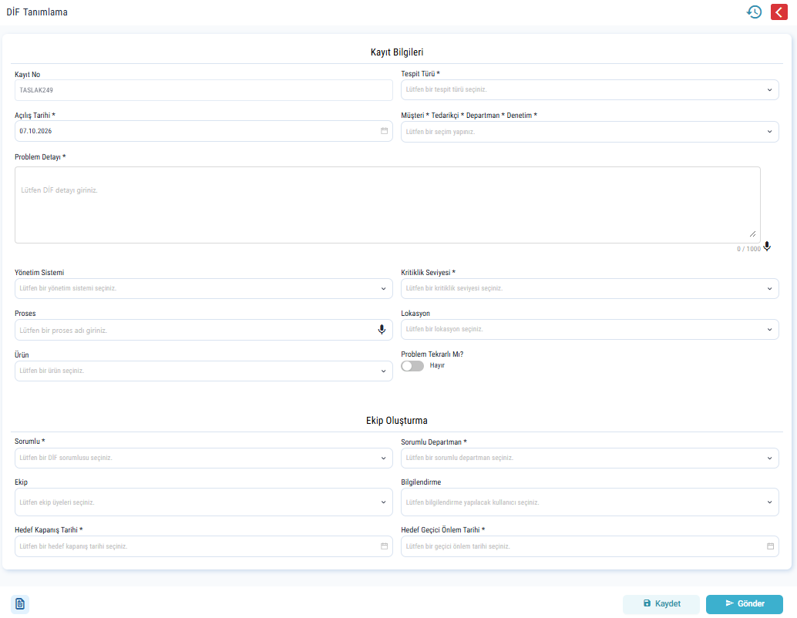The height and width of the screenshot is (618, 797).
Task: Expand Yönetim Sistemi dropdown
Action: tap(203, 289)
